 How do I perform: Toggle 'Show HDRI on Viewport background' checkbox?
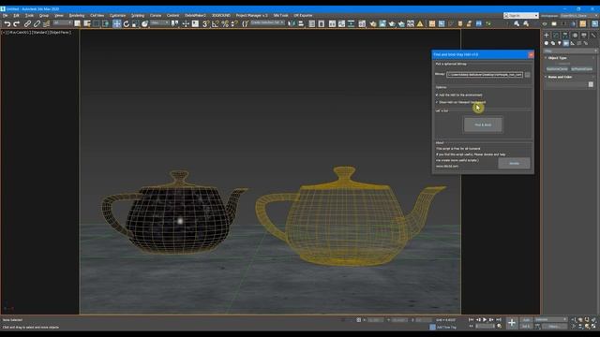437,102
